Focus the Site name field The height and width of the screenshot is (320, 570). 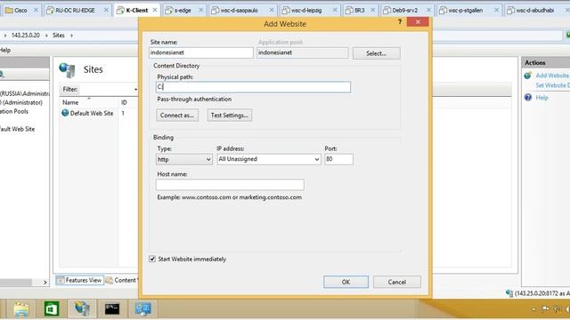pos(201,52)
